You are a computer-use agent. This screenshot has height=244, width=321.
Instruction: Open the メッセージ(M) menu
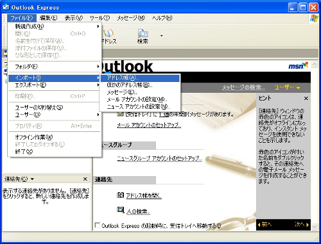coord(131,18)
